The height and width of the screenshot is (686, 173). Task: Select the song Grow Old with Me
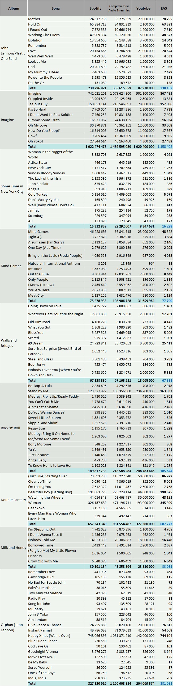43,561
